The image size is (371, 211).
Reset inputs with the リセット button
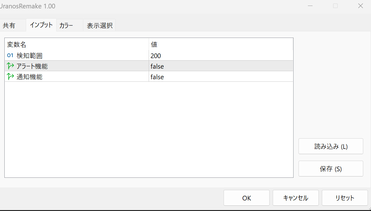345,198
